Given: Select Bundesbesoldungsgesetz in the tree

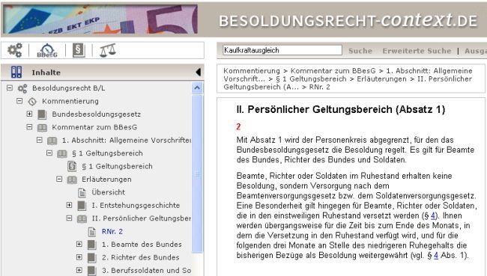Looking at the screenshot, I should [97, 114].
